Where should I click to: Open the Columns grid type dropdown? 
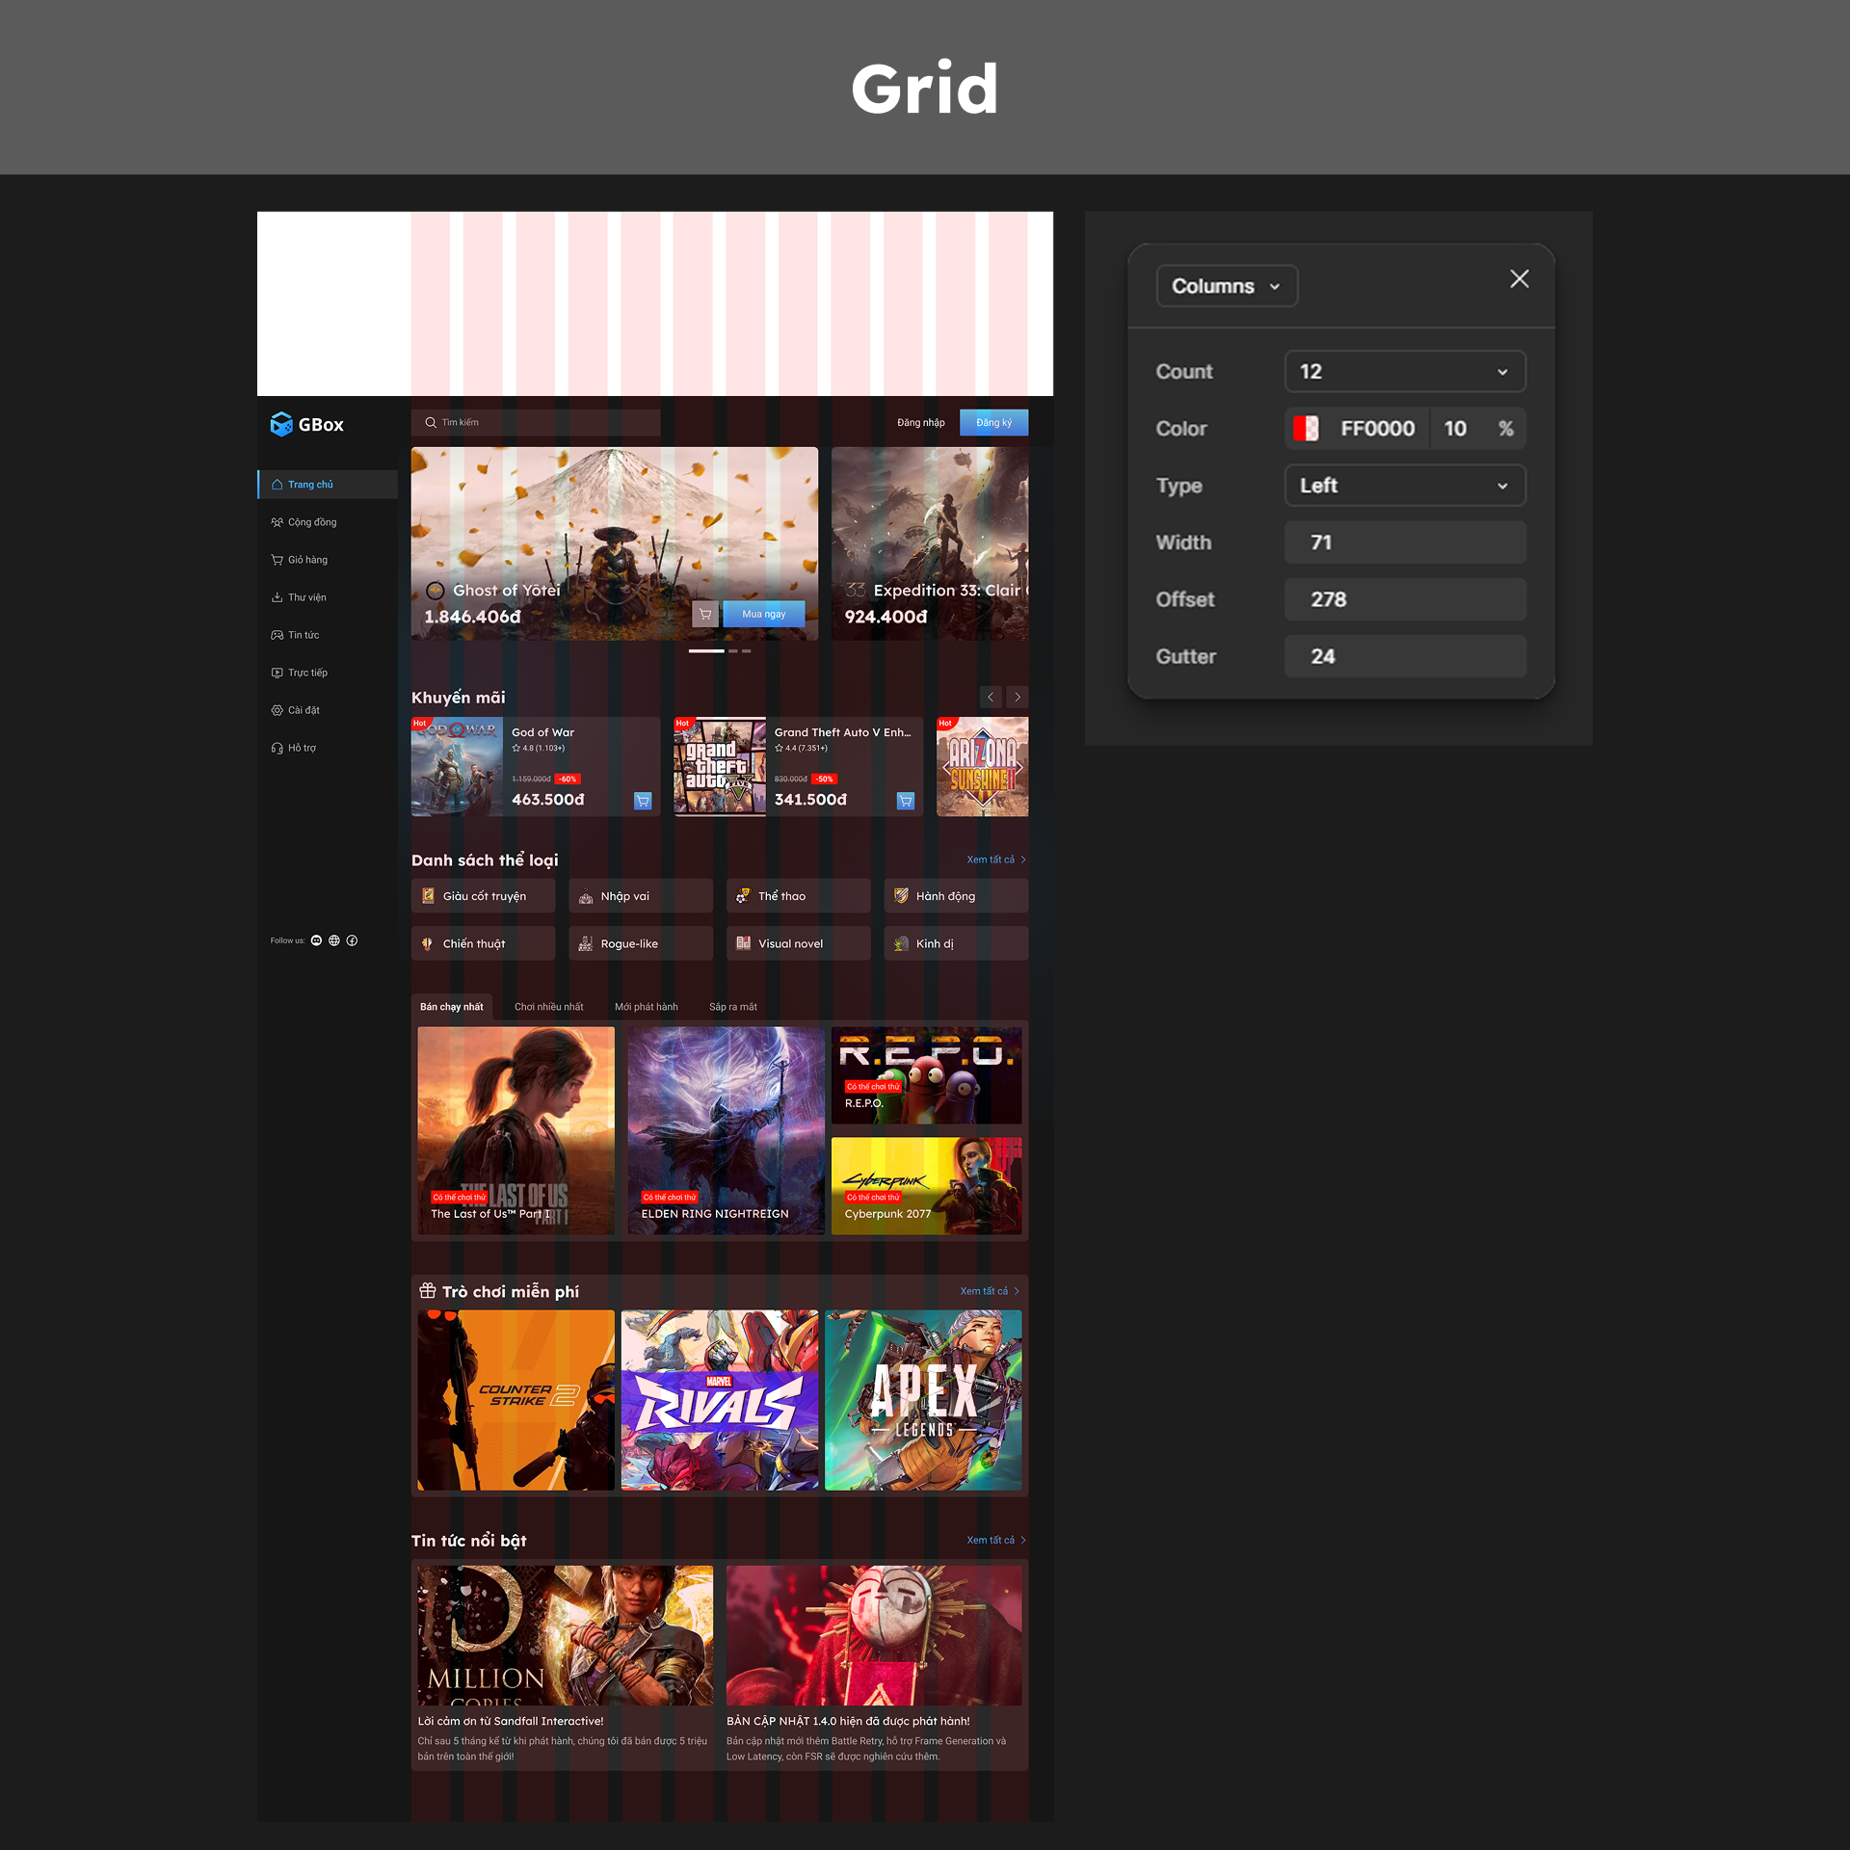1227,286
